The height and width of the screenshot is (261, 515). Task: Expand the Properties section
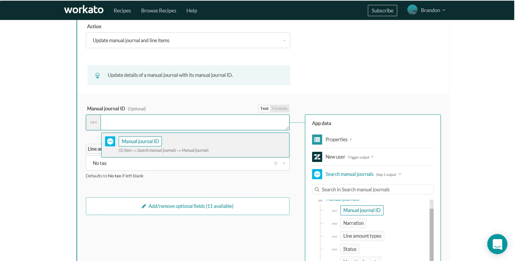pyautogui.click(x=351, y=140)
